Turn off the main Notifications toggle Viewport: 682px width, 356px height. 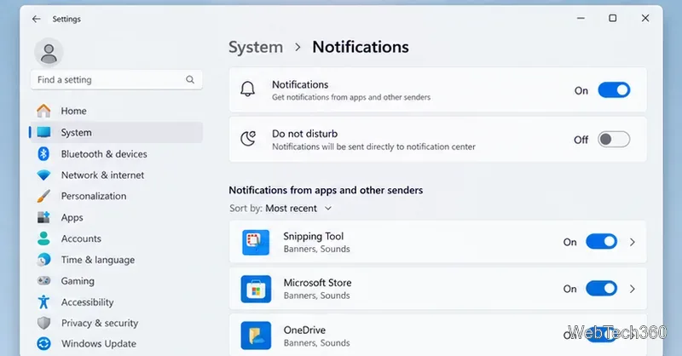(x=614, y=90)
